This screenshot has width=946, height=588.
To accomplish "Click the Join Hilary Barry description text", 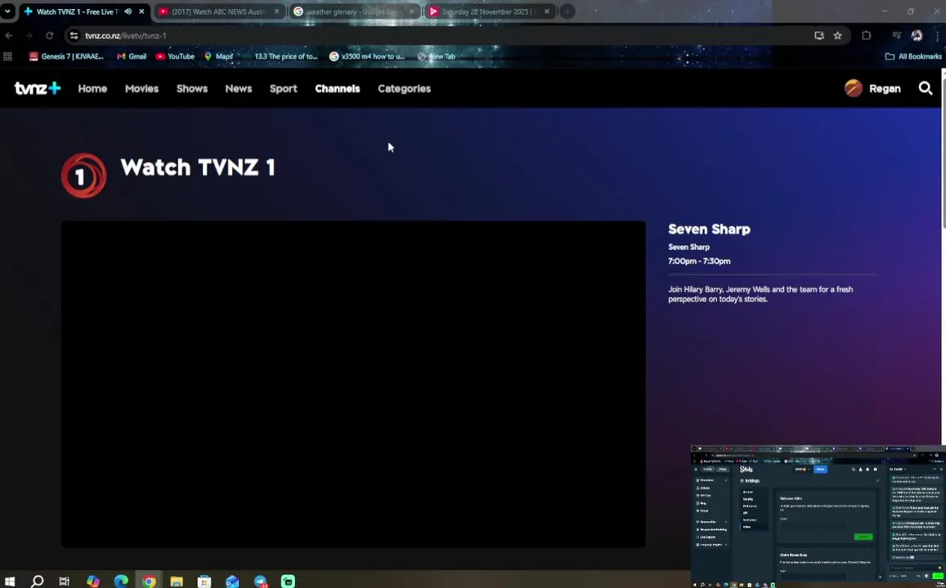I will (x=760, y=294).
